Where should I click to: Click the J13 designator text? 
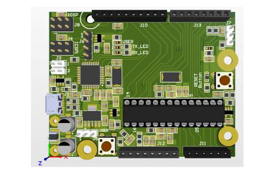[x=197, y=25]
